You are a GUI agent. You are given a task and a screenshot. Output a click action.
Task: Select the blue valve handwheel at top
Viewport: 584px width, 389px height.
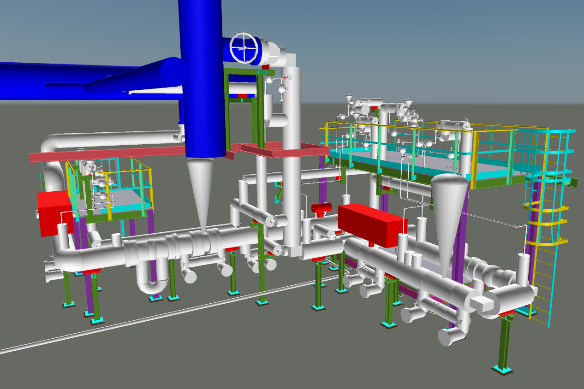pos(244,47)
